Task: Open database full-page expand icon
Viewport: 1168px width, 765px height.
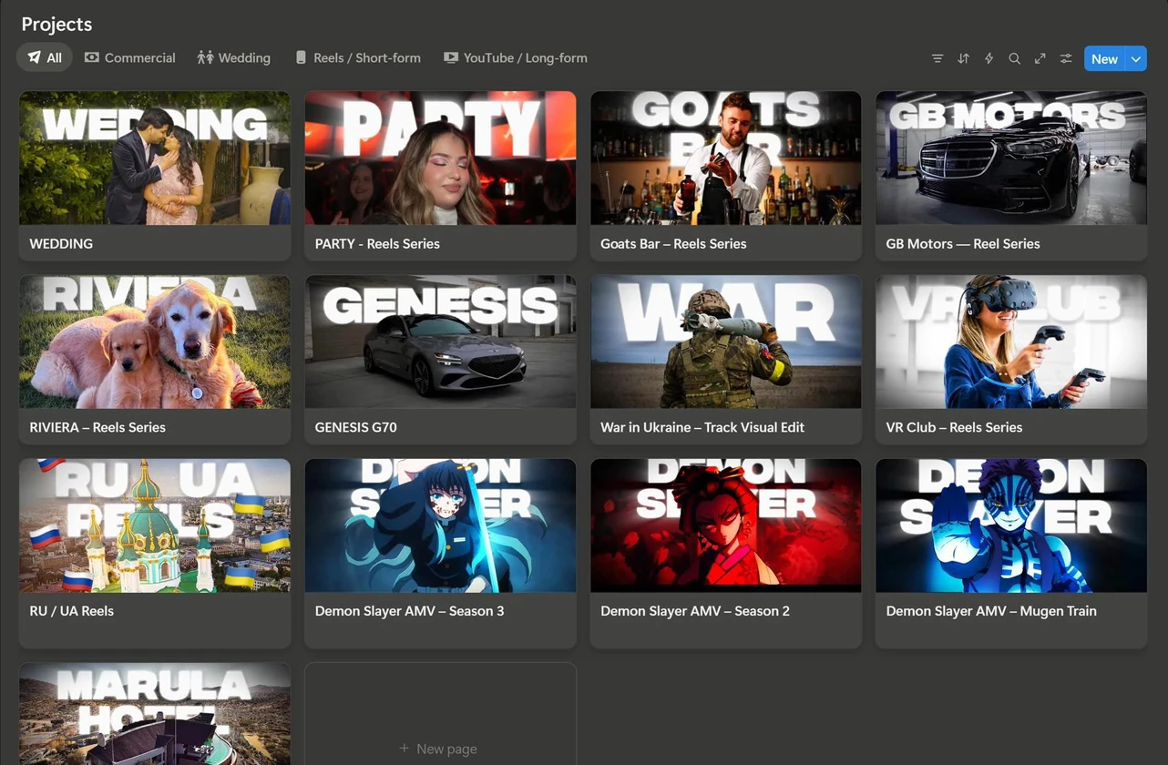Action: [1040, 58]
